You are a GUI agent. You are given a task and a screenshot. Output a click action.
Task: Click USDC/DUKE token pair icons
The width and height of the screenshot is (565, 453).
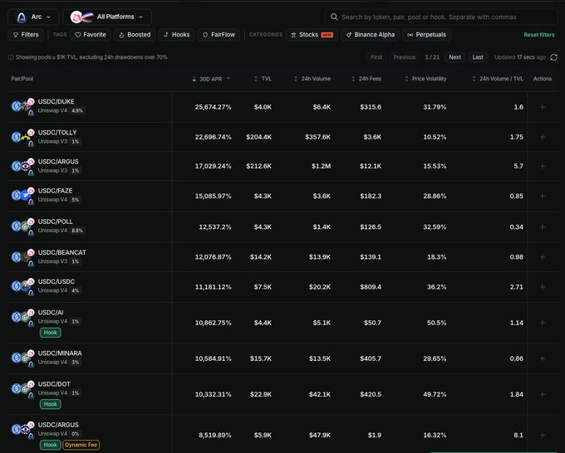point(22,107)
